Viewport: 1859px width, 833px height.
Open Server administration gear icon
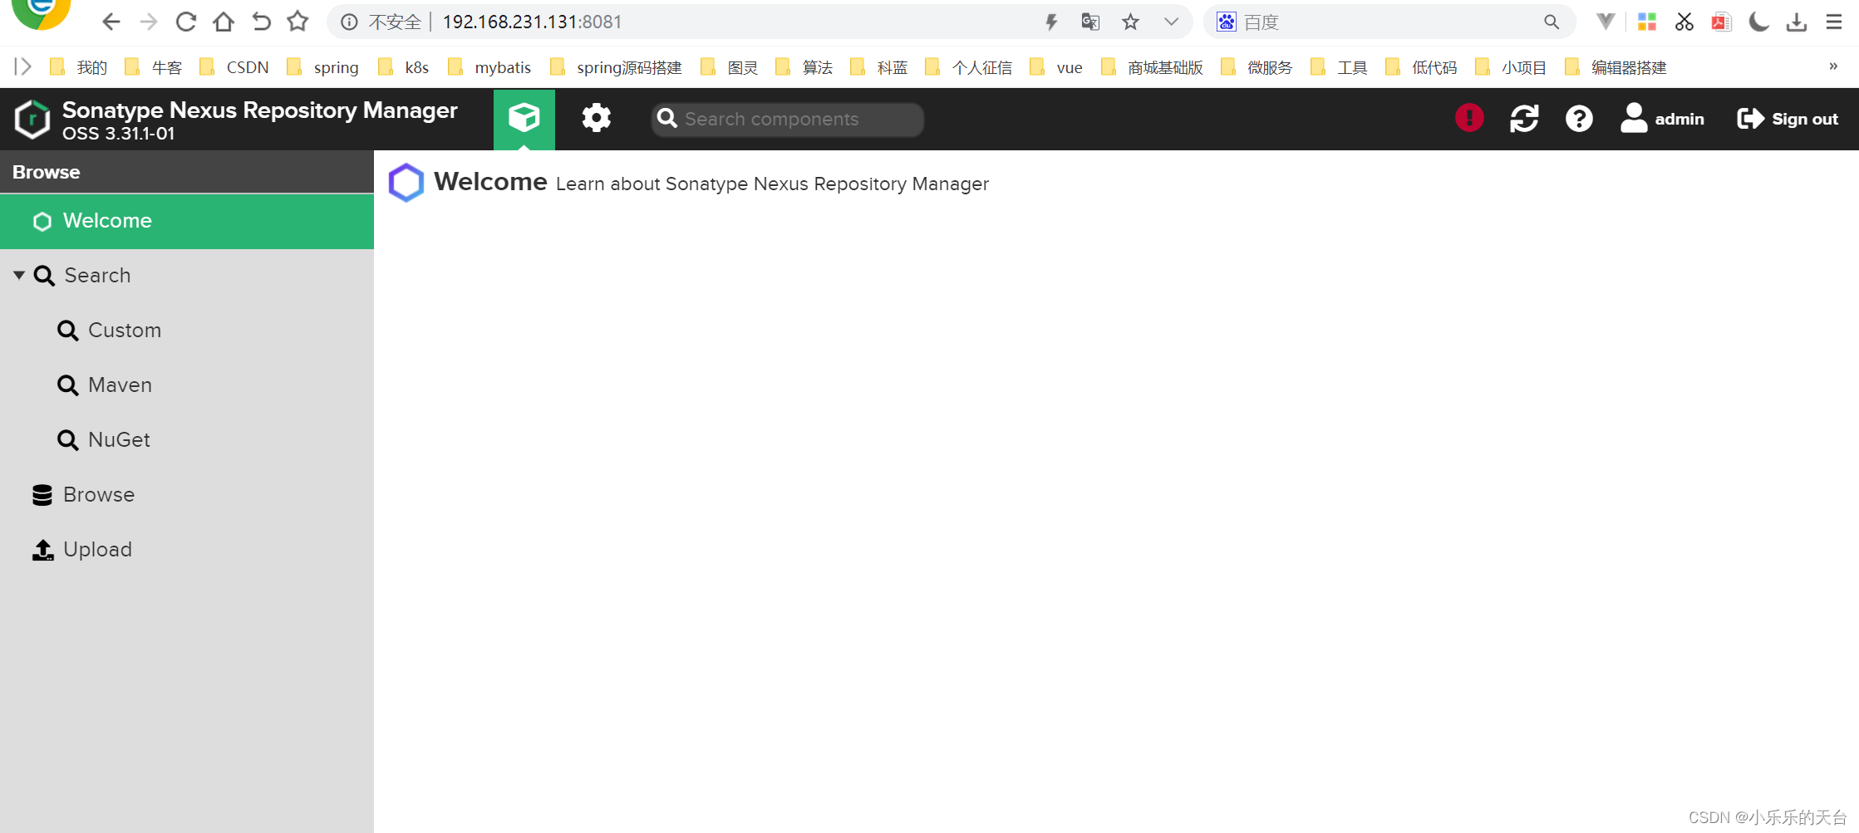click(596, 119)
